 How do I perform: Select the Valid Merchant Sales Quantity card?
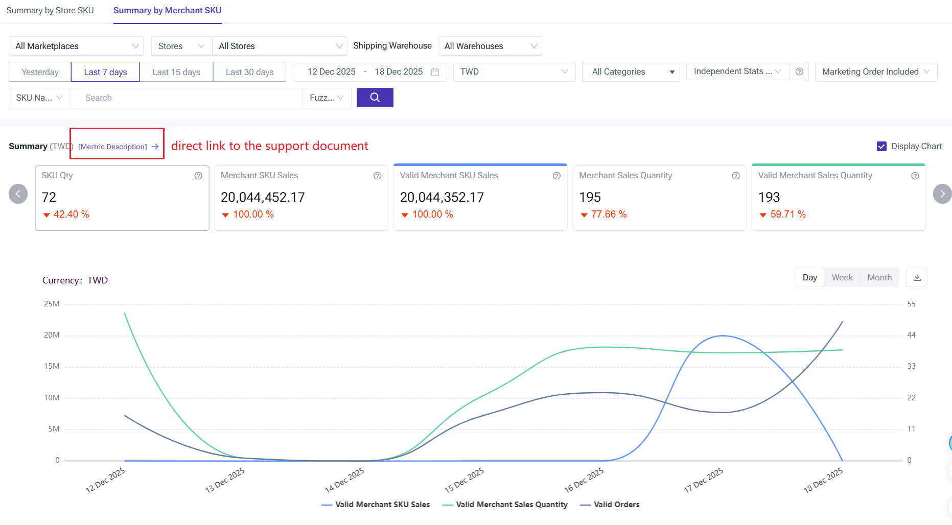click(x=838, y=198)
